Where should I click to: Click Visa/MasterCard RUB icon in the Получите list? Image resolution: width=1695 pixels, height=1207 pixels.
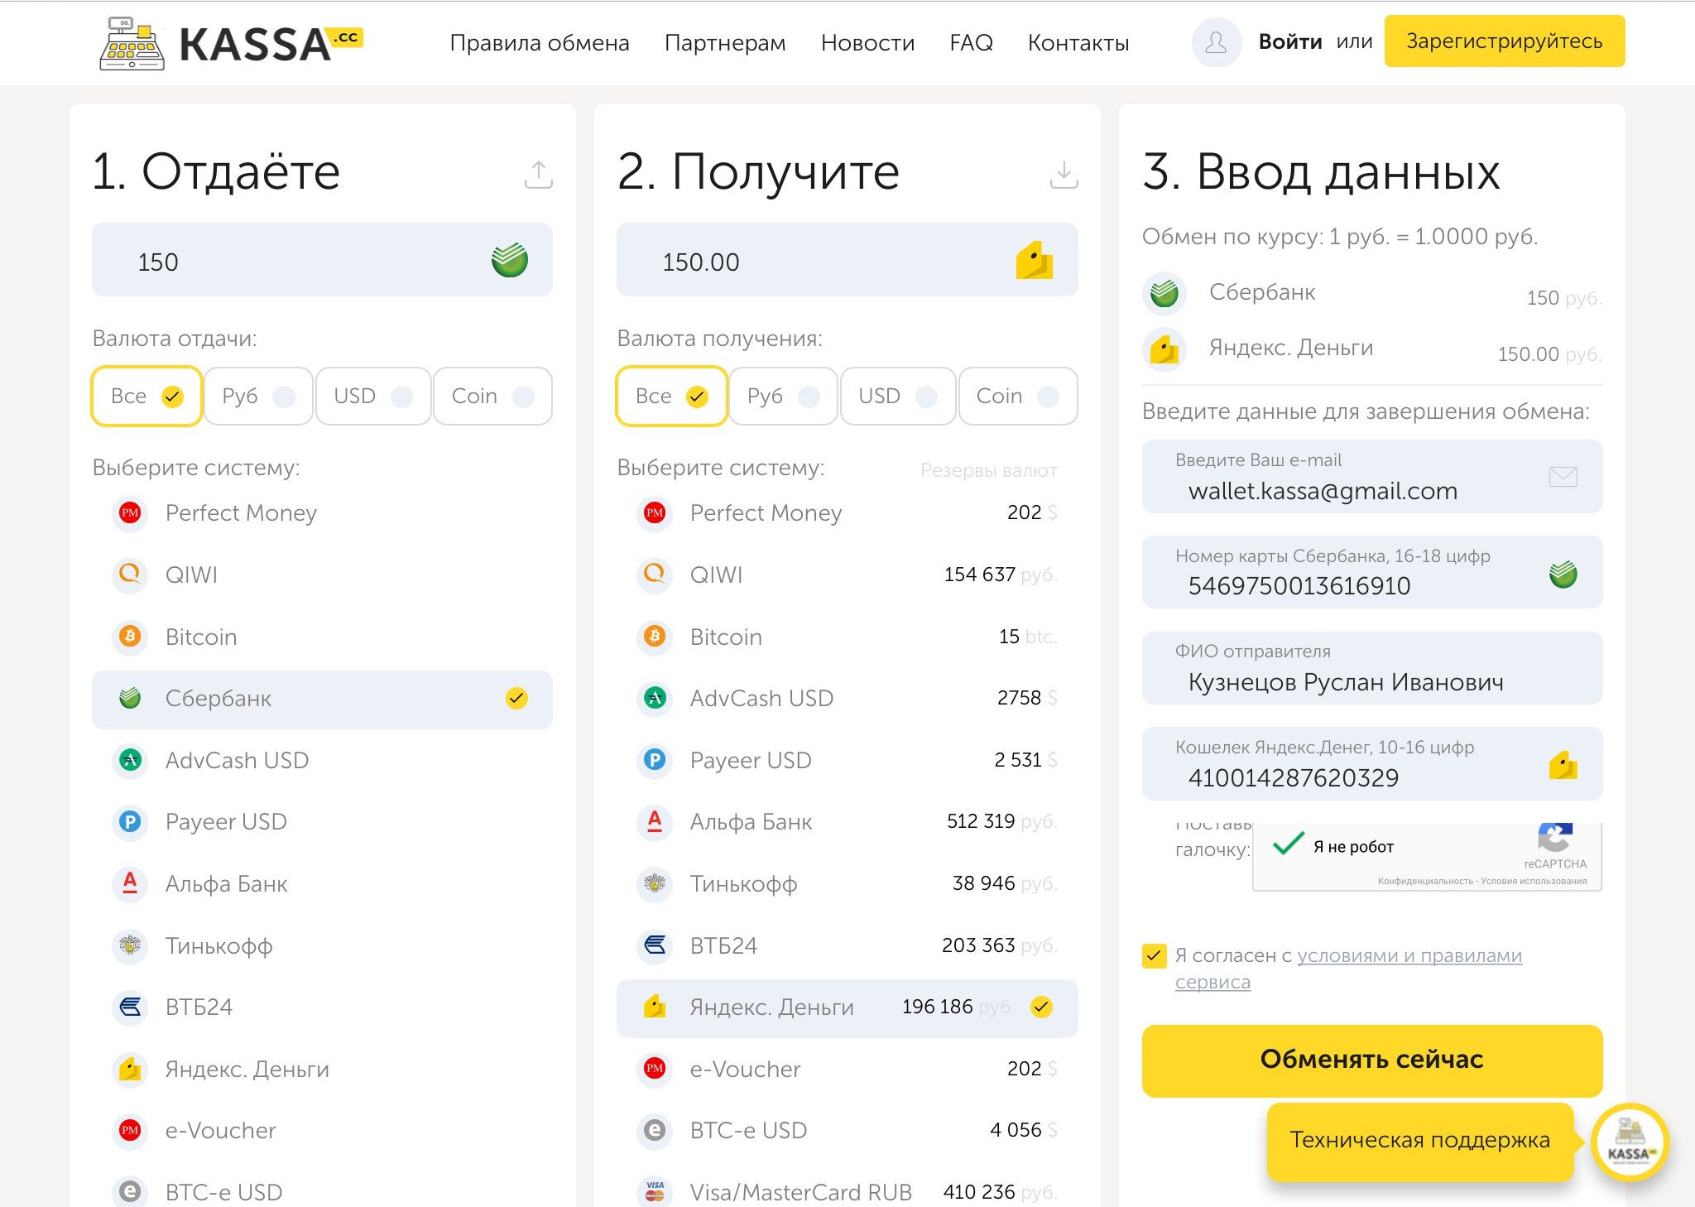pos(655,1191)
